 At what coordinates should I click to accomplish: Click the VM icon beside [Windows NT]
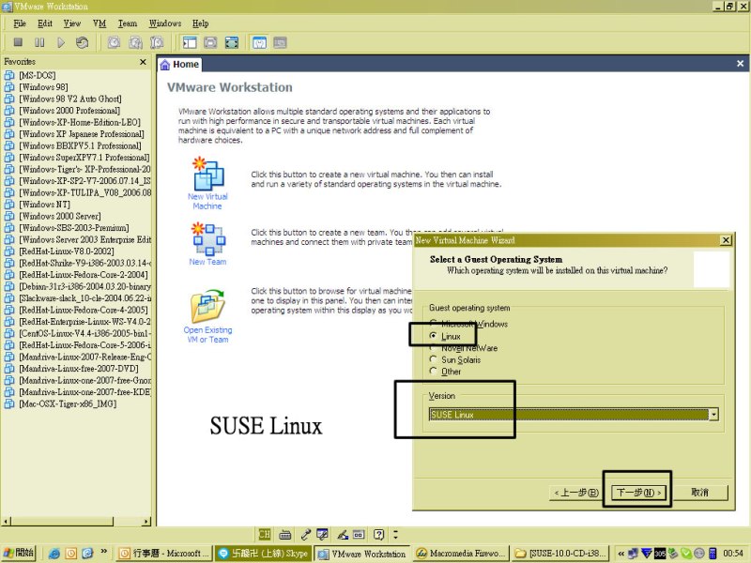[x=9, y=205]
